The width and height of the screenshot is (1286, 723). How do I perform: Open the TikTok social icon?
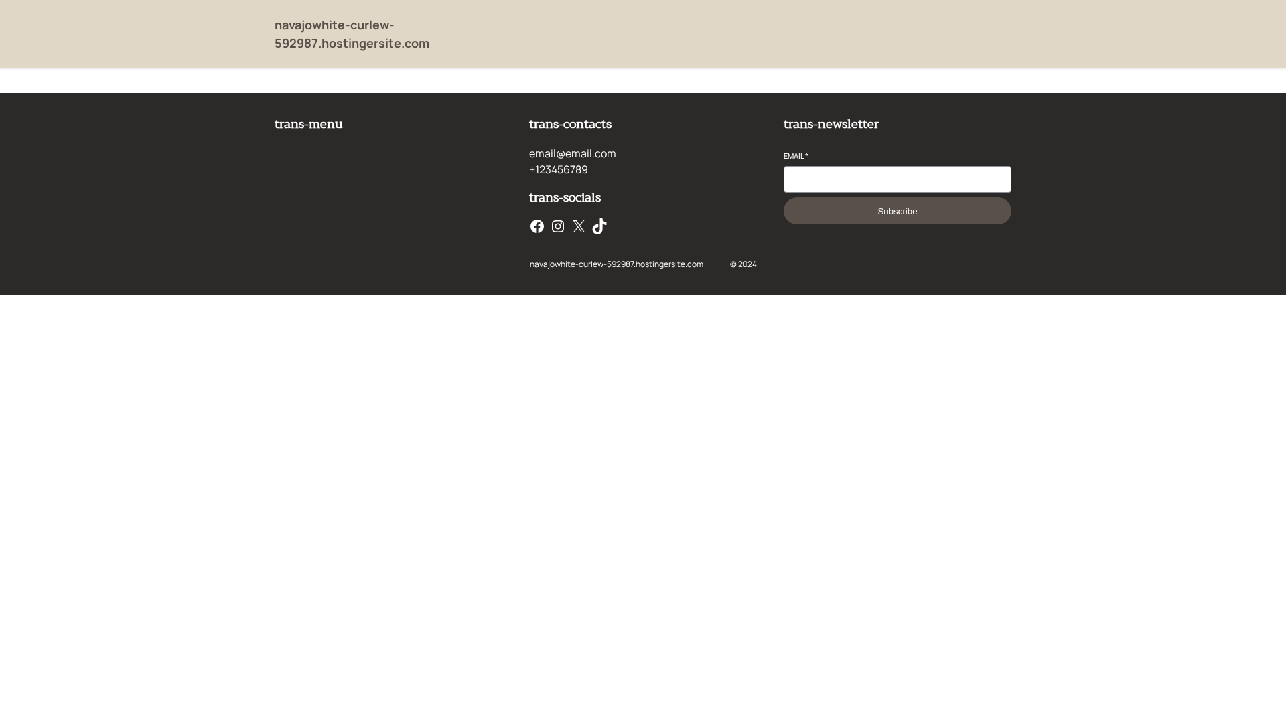tap(599, 226)
